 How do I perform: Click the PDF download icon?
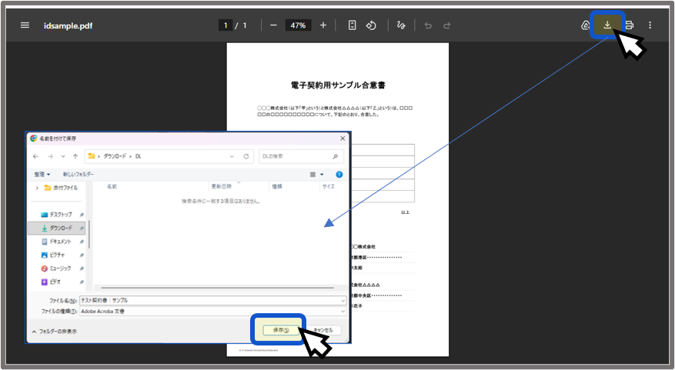(x=607, y=25)
